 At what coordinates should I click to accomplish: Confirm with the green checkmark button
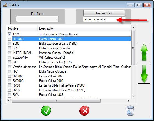pyautogui.click(x=46, y=111)
